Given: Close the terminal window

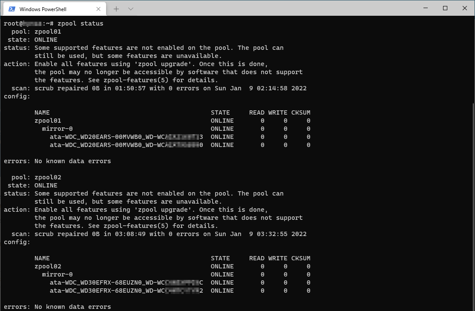Looking at the screenshot, I should [465, 8].
